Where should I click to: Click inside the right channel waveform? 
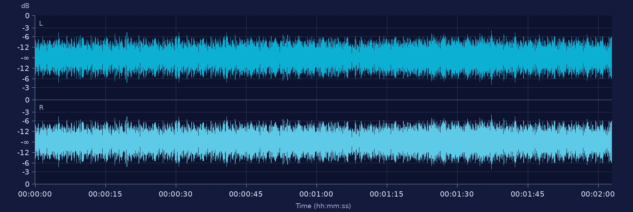323,142
